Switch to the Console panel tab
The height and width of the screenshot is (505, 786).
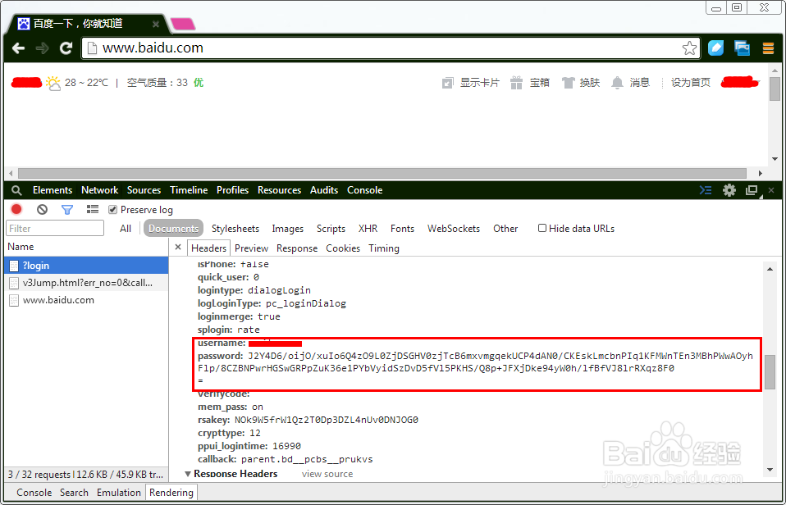(365, 190)
